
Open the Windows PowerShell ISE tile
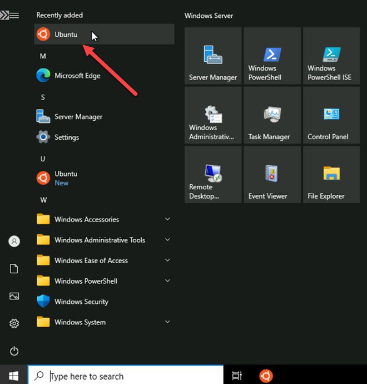click(x=331, y=56)
